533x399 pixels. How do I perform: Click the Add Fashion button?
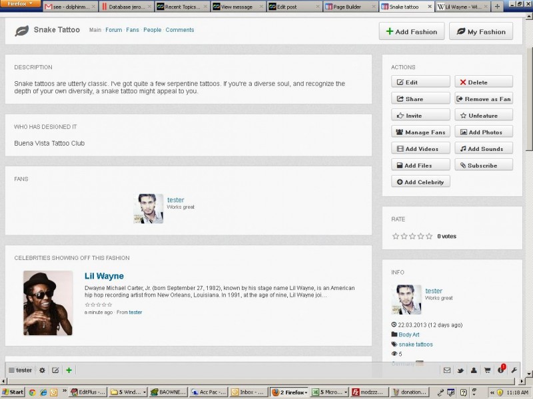(x=412, y=31)
